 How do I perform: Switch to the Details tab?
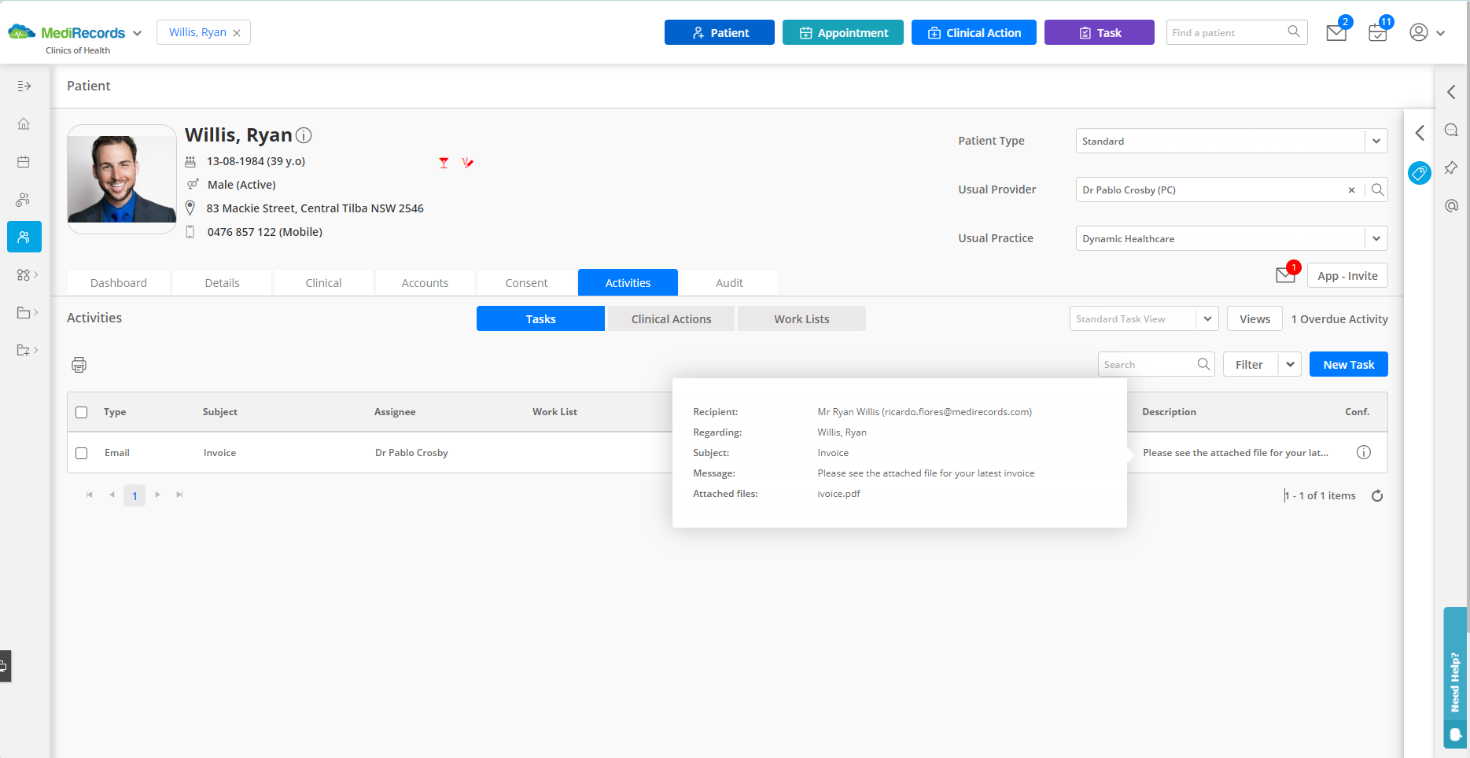coord(223,283)
